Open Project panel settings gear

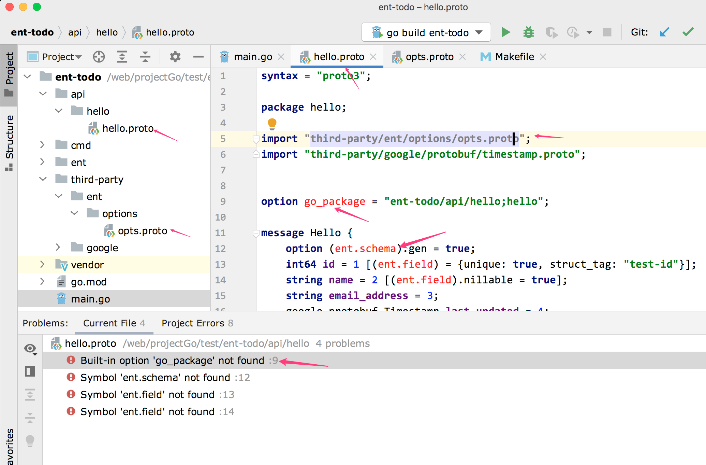point(175,57)
